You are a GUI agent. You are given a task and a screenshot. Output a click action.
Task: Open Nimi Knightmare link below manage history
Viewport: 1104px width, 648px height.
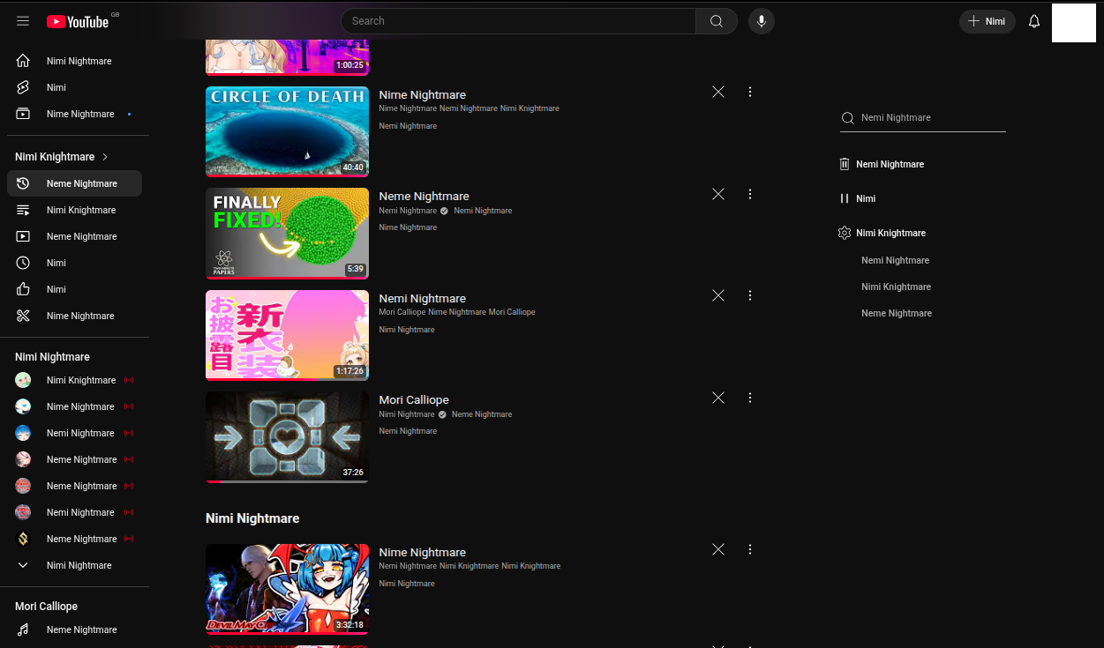point(896,287)
